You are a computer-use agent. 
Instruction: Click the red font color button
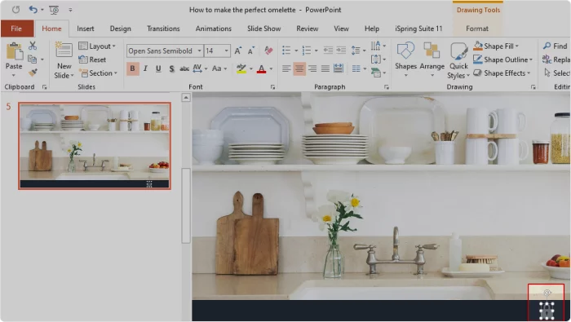coord(262,68)
